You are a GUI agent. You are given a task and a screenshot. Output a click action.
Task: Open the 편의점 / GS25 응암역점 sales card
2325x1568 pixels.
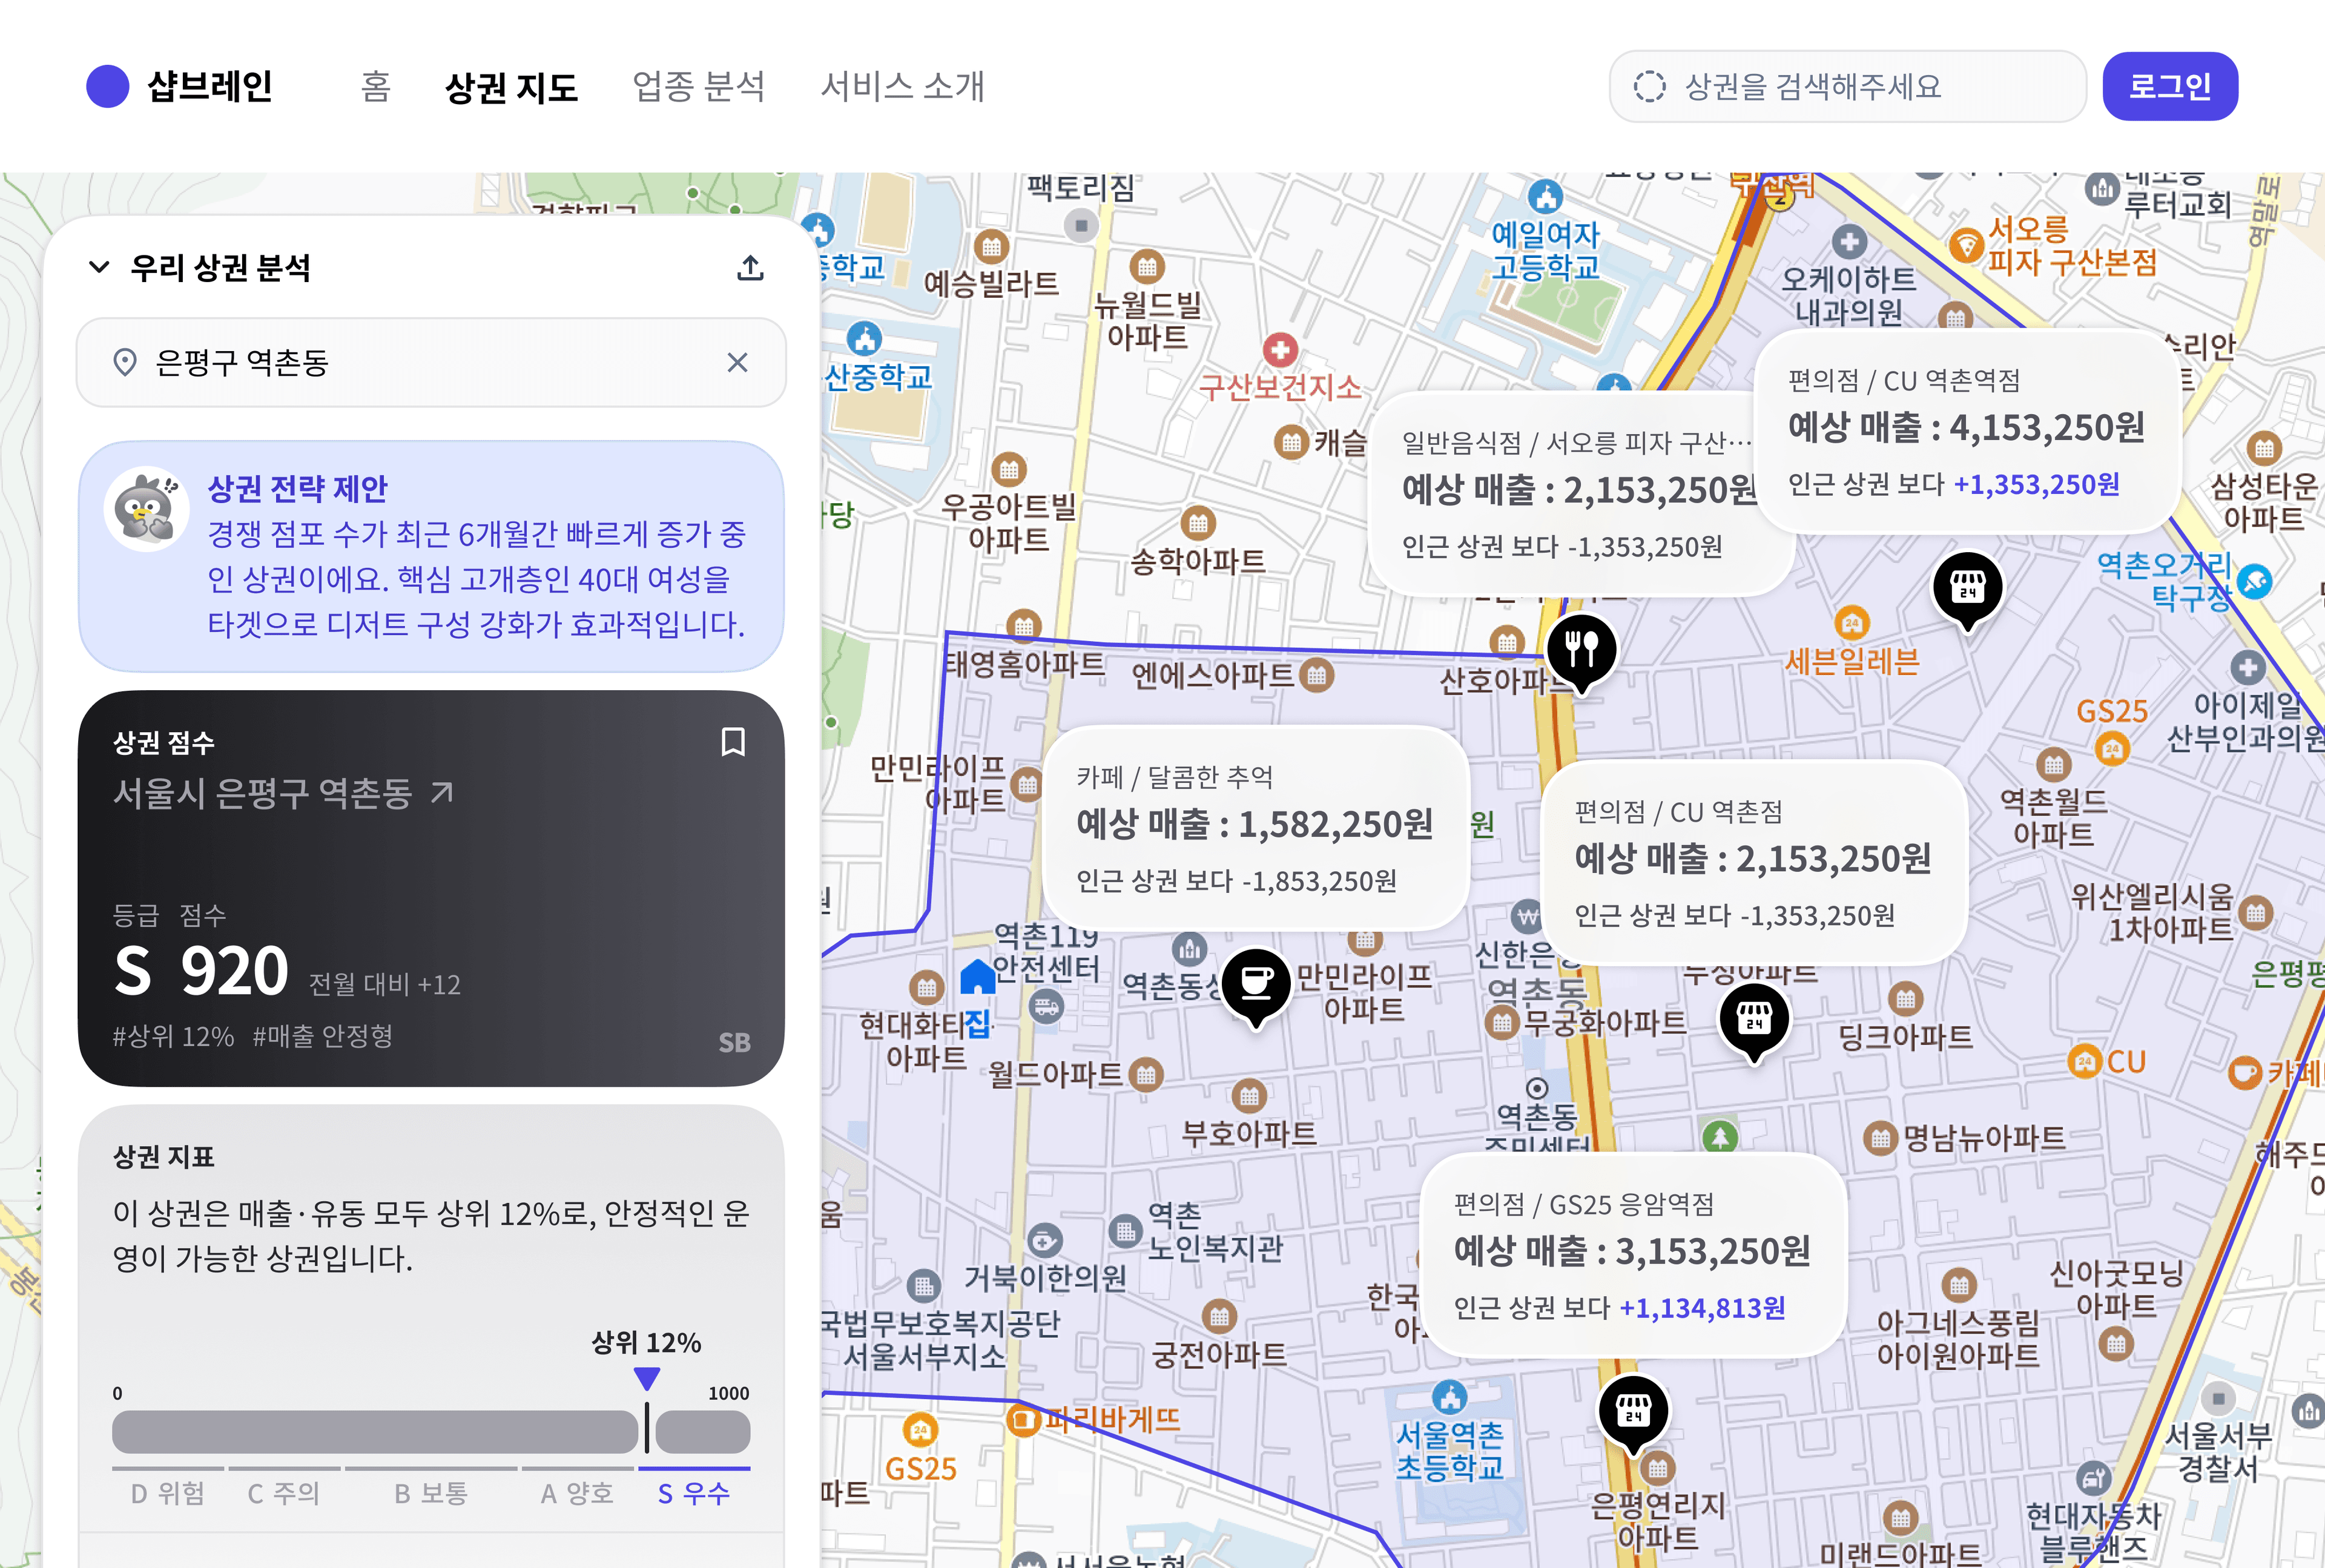[x=1633, y=1254]
